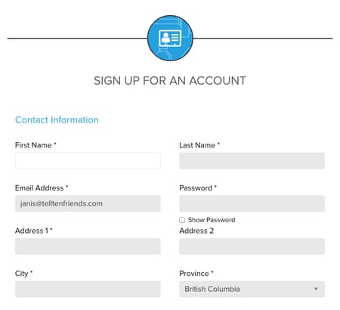Select the Last Name input field
This screenshot has height=310, width=340.
coord(252,161)
